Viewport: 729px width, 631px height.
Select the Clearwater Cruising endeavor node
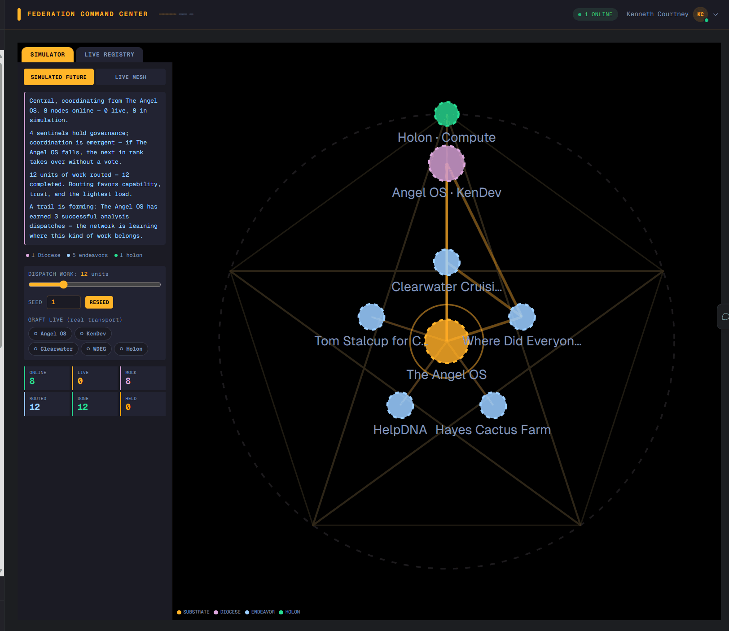click(447, 262)
